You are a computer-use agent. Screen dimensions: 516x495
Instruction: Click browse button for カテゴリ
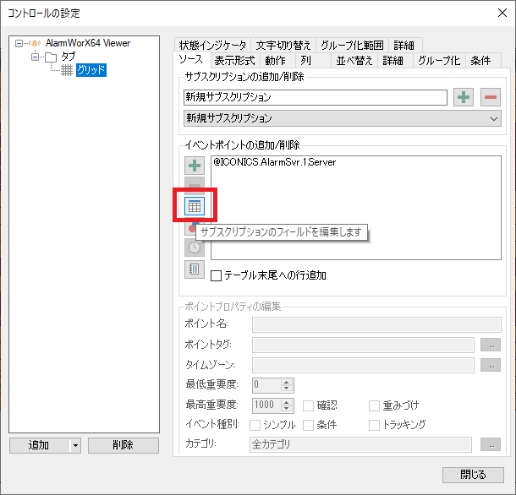491,444
